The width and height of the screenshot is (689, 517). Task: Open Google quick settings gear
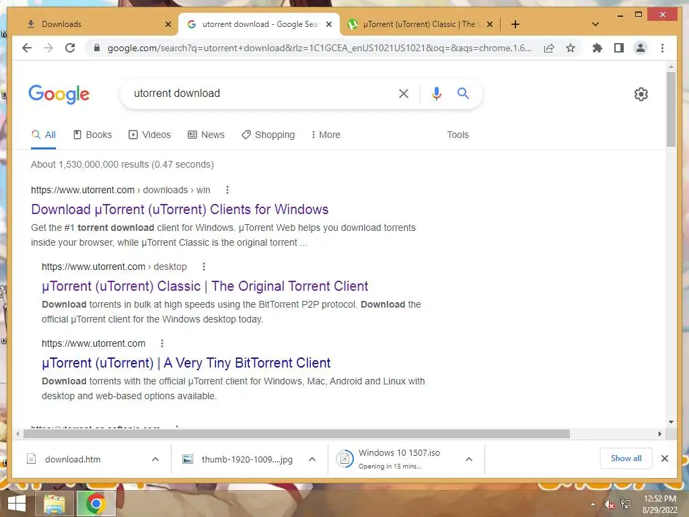click(x=641, y=94)
